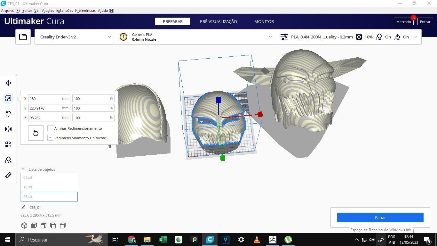Switch to left side view cube
The width and height of the screenshot is (437, 246).
(53, 225)
